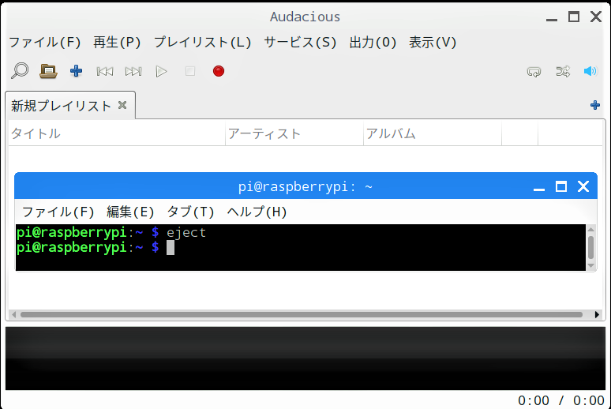Open Audacious ファイル(F) menu

[45, 42]
